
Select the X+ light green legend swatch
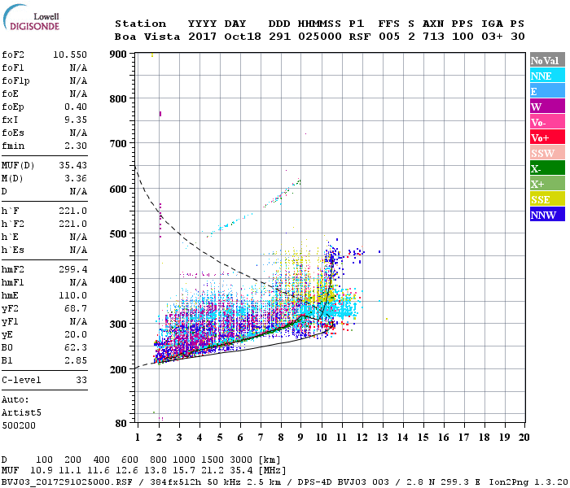pos(547,184)
